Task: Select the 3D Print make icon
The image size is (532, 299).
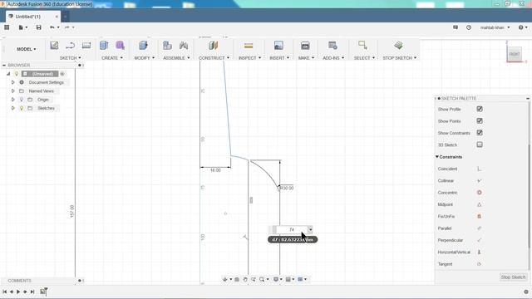Action: click(305, 46)
